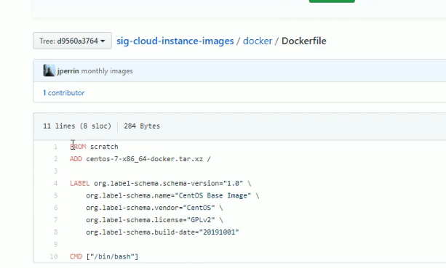Click jperrin's avatar image
The width and height of the screenshot is (446, 268).
(x=49, y=70)
